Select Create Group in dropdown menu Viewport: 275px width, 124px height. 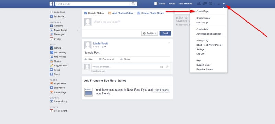coord(203,18)
